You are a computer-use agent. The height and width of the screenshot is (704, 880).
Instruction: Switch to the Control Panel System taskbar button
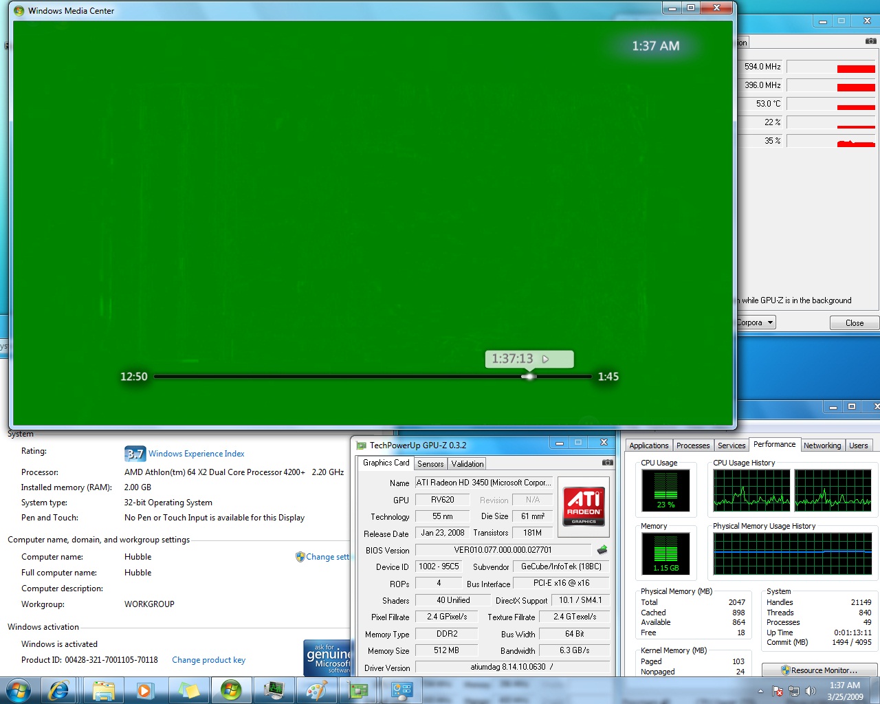(401, 690)
